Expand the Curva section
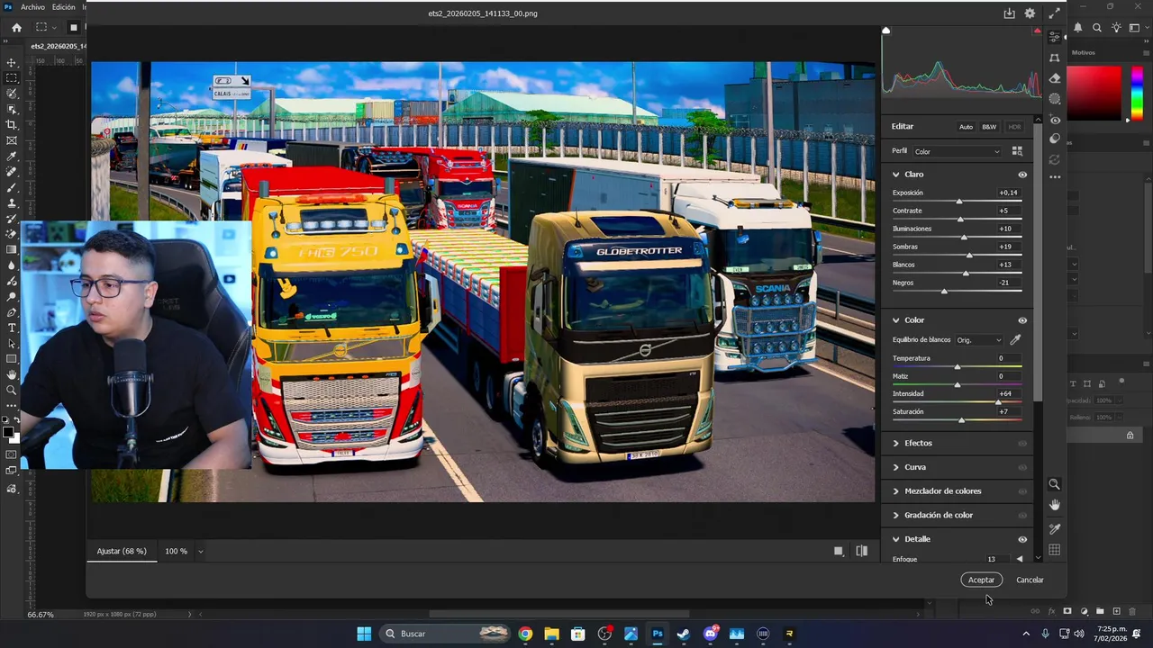 pos(895,467)
